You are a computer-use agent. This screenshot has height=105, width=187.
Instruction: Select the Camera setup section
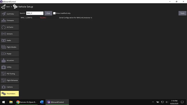[x=10, y=87]
